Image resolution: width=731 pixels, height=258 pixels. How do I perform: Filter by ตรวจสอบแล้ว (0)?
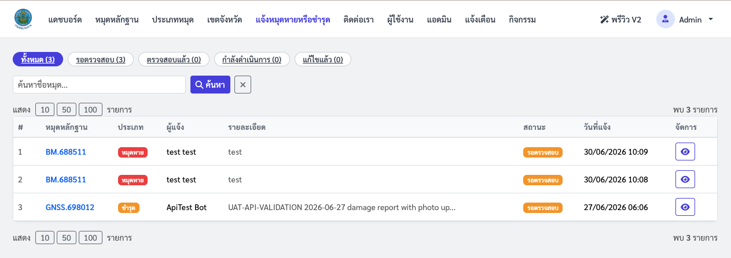coord(174,59)
